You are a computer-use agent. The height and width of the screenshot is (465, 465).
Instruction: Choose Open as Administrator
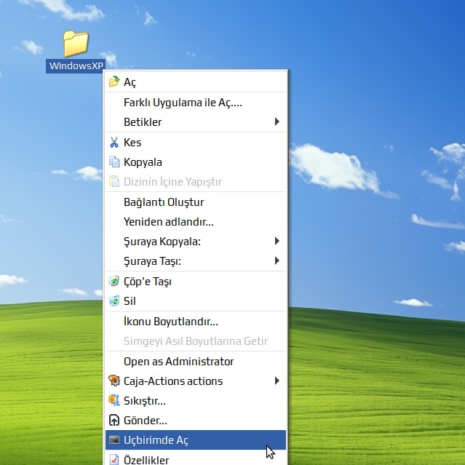pos(196,362)
